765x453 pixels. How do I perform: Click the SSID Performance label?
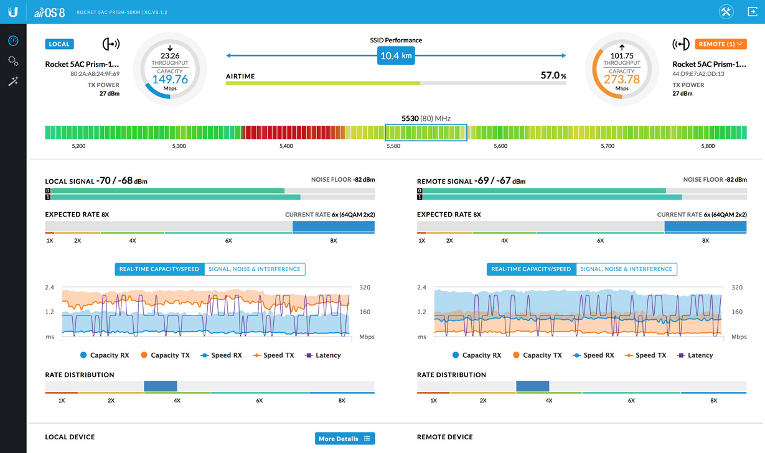pos(396,40)
